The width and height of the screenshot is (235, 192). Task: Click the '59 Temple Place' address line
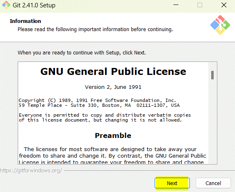(99, 105)
